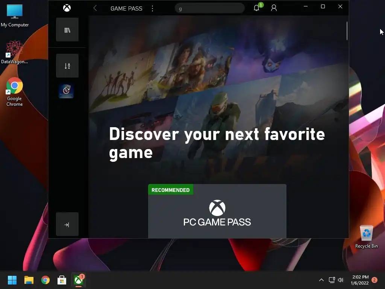Open the A-Z sort installed games button
Image resolution: width=385 pixels, height=289 pixels.
pos(67,66)
